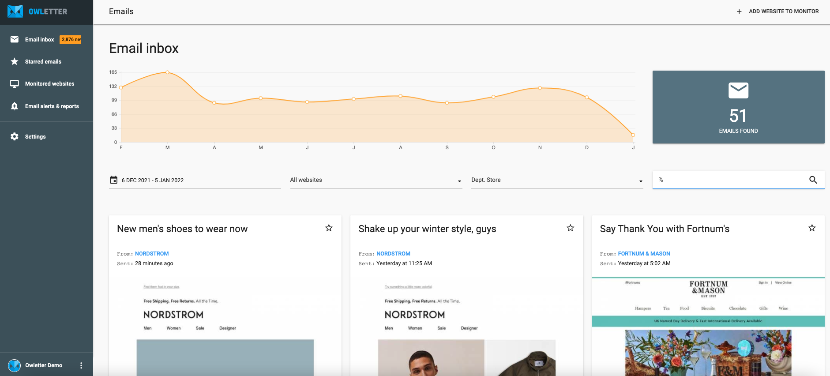
Task: Click the FORTNUM & MASON sender link
Action: click(644, 254)
